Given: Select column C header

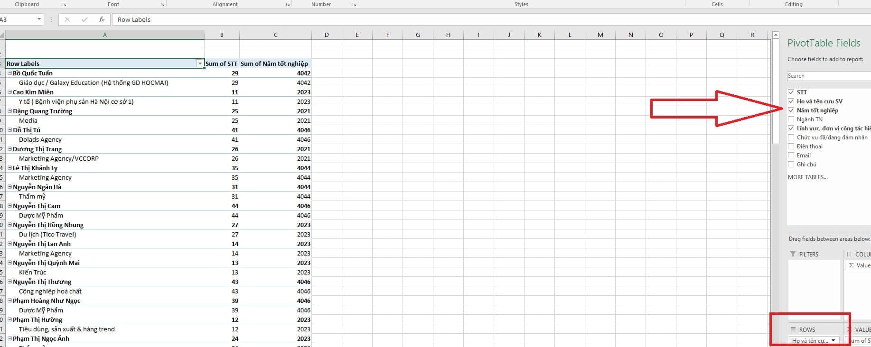Looking at the screenshot, I should click(x=275, y=35).
